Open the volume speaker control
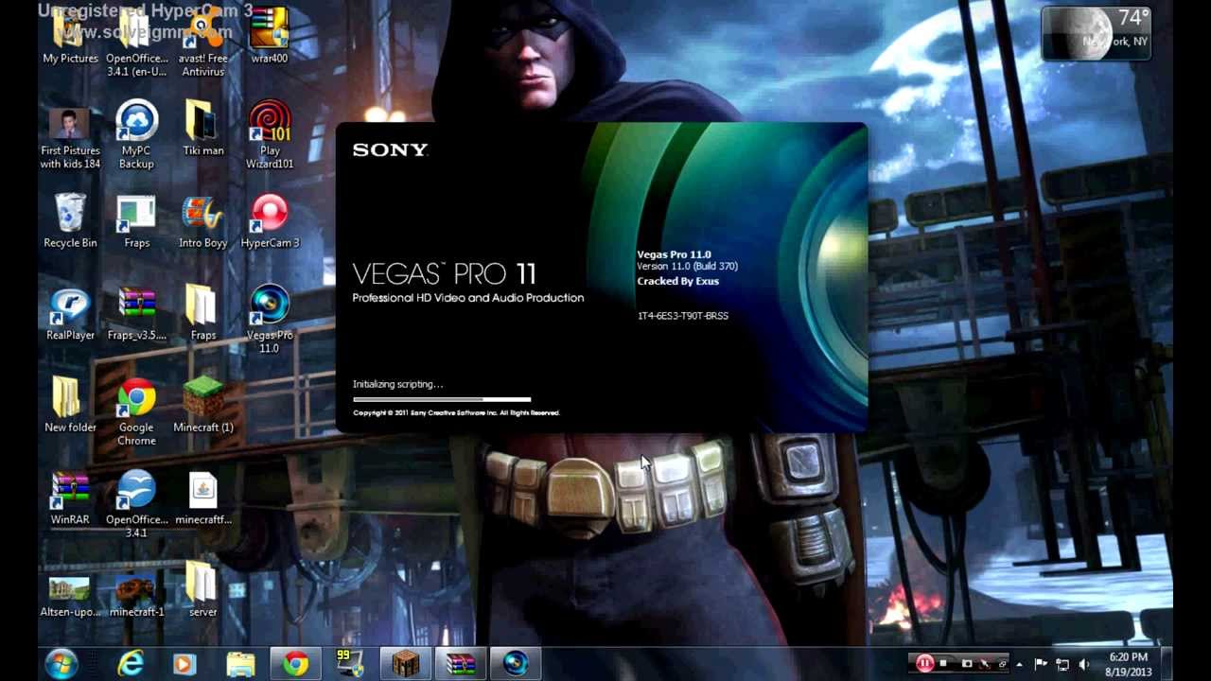 point(1084,664)
